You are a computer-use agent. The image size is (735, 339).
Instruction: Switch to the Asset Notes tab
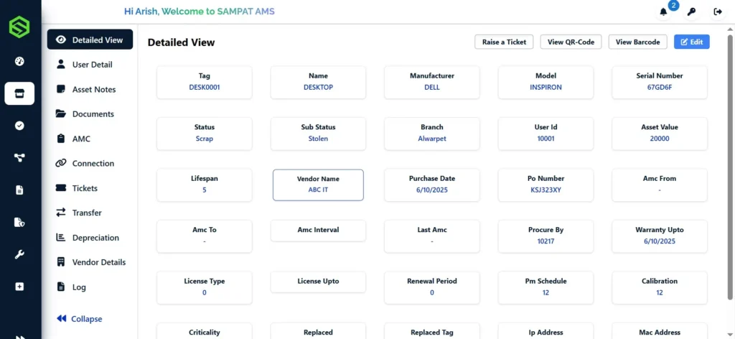(93, 90)
